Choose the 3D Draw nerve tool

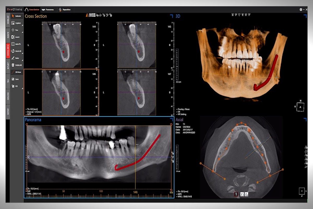click(16, 72)
